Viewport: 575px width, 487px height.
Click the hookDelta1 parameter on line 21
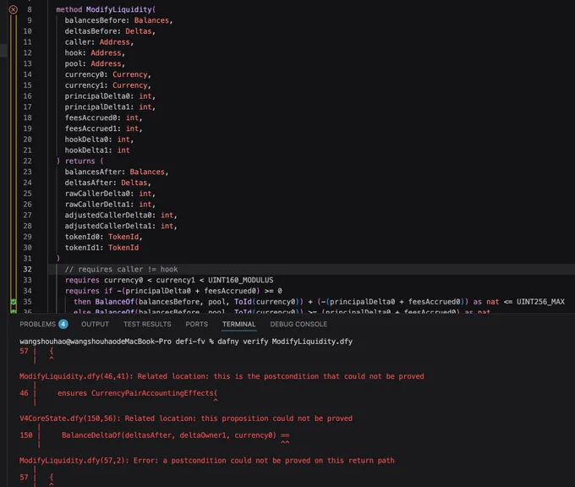tap(86, 150)
